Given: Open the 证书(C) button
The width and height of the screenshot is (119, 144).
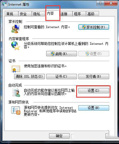Looking at the screenshot, I should (61, 76).
